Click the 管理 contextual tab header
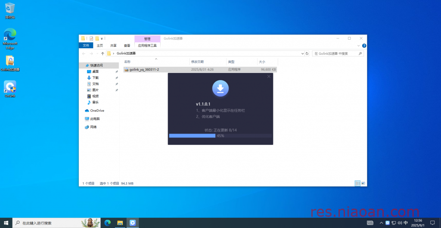Screen dimensions: 441x228 tap(147, 39)
